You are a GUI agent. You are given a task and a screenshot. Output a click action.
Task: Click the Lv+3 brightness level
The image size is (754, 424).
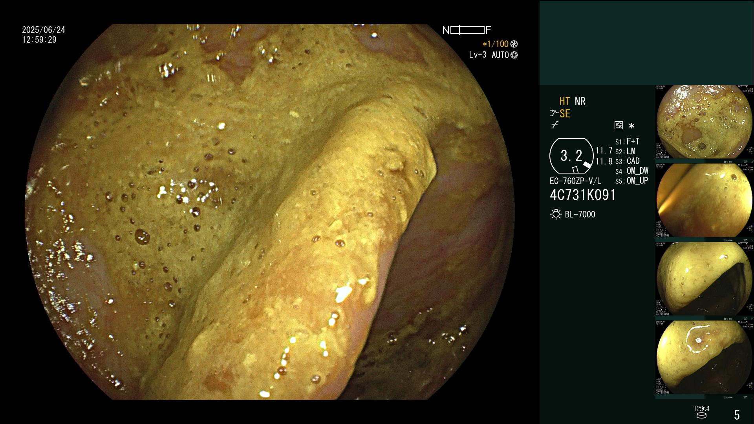[x=478, y=55]
